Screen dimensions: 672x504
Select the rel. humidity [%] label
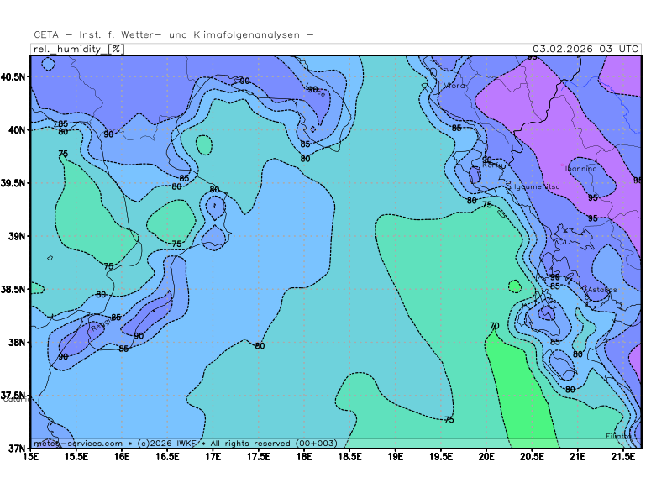coord(78,49)
